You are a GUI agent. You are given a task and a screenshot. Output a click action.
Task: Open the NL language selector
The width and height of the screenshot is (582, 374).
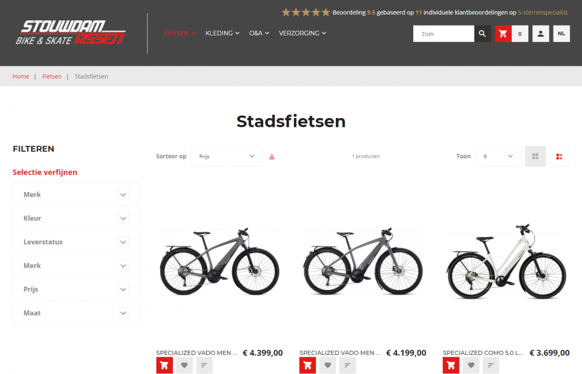[x=562, y=34]
